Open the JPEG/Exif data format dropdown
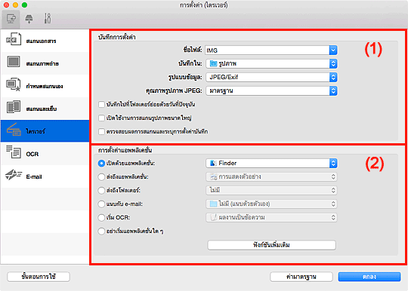The image size is (408, 291). [271, 77]
